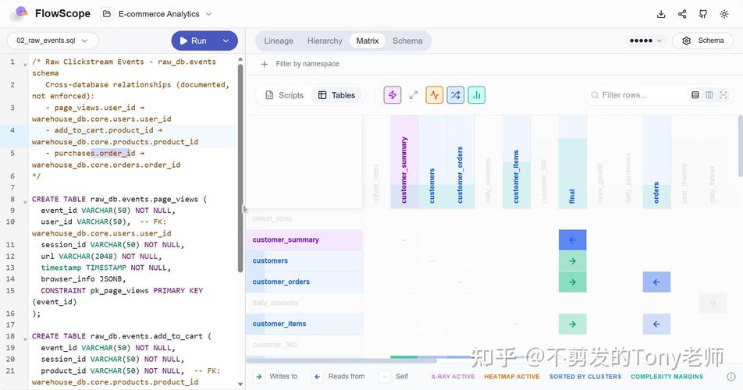The width and height of the screenshot is (743, 390).
Task: Select the final column header
Action: tap(572, 162)
